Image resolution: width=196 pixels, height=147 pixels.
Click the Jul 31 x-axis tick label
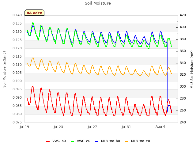pos(126,127)
